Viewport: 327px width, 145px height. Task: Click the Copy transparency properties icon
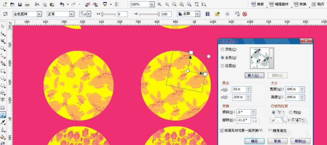point(237,14)
